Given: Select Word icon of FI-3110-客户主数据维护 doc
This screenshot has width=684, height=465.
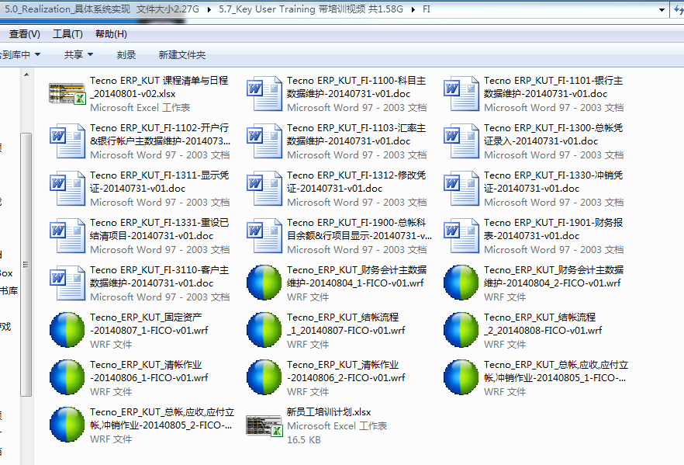Looking at the screenshot, I should click(67, 283).
